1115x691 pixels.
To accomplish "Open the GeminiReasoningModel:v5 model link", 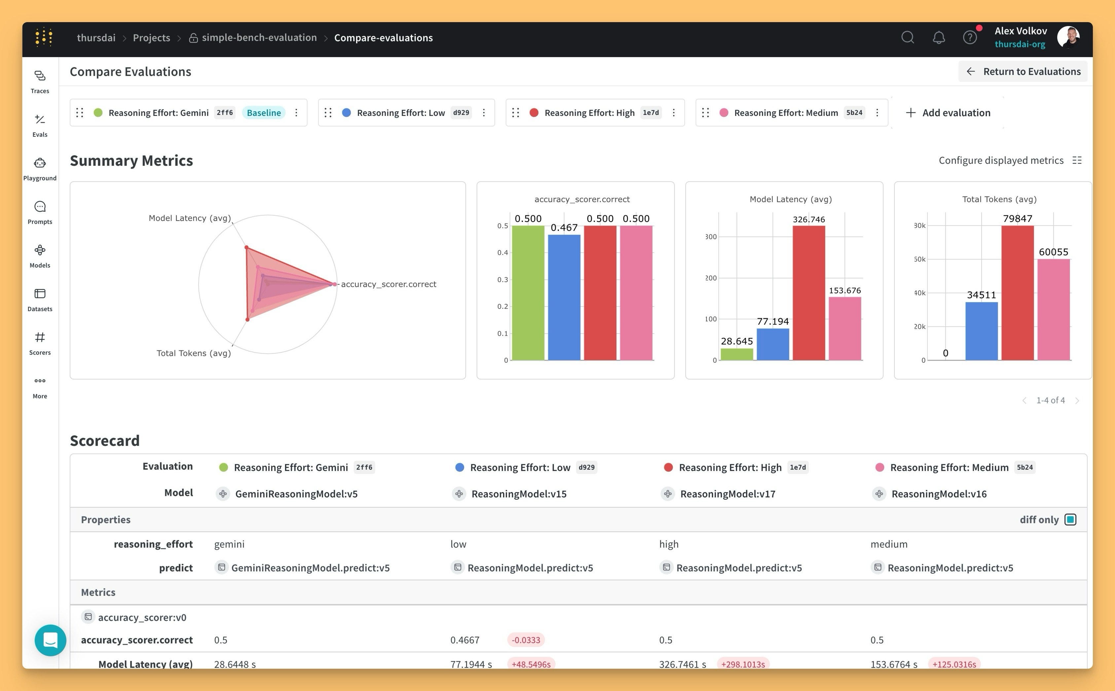I will tap(296, 493).
